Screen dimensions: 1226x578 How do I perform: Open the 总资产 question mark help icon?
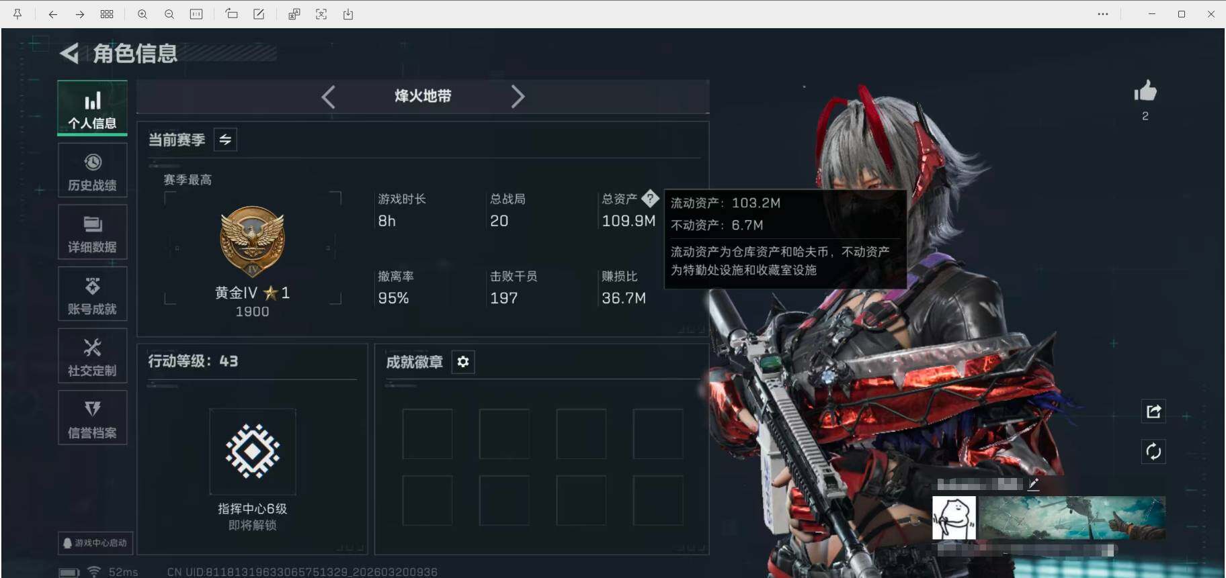click(650, 199)
